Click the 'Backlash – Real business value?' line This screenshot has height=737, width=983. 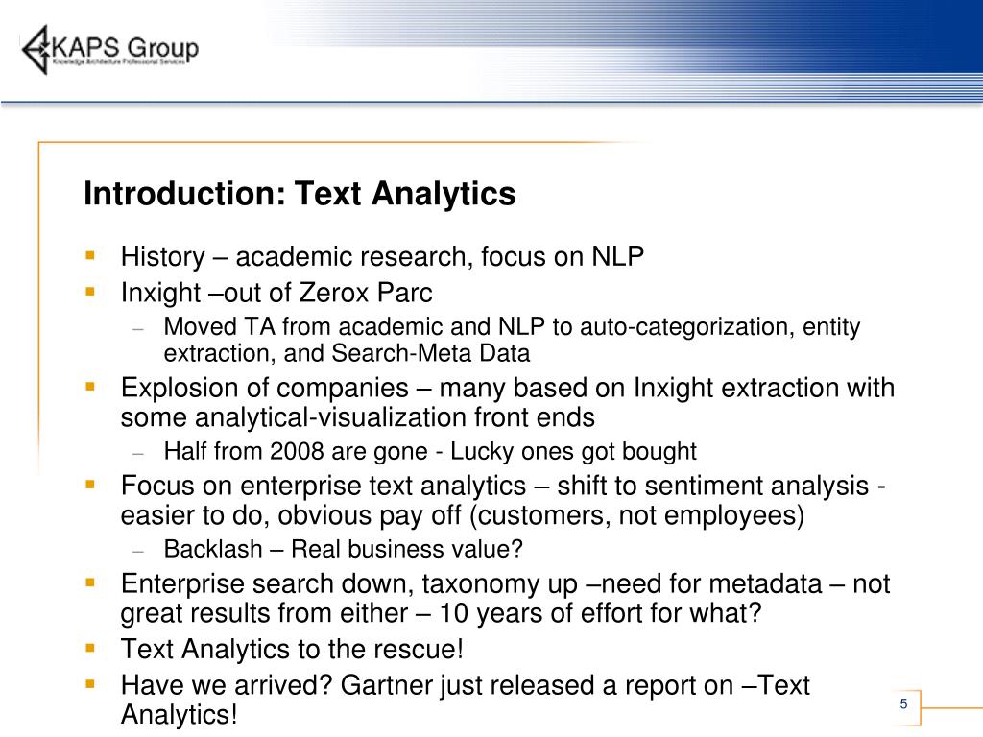point(344,549)
